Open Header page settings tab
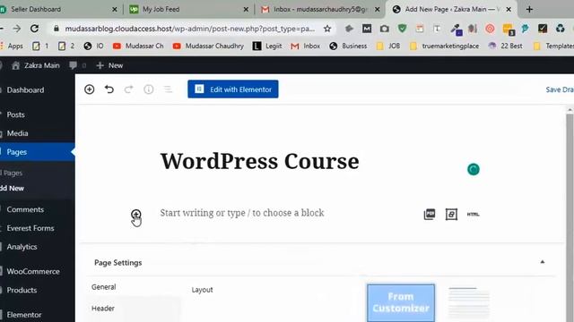Screen dimensions: 574x322 tap(103, 309)
